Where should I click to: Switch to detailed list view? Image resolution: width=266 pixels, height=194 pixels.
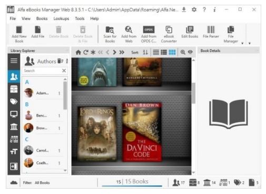(x=164, y=52)
